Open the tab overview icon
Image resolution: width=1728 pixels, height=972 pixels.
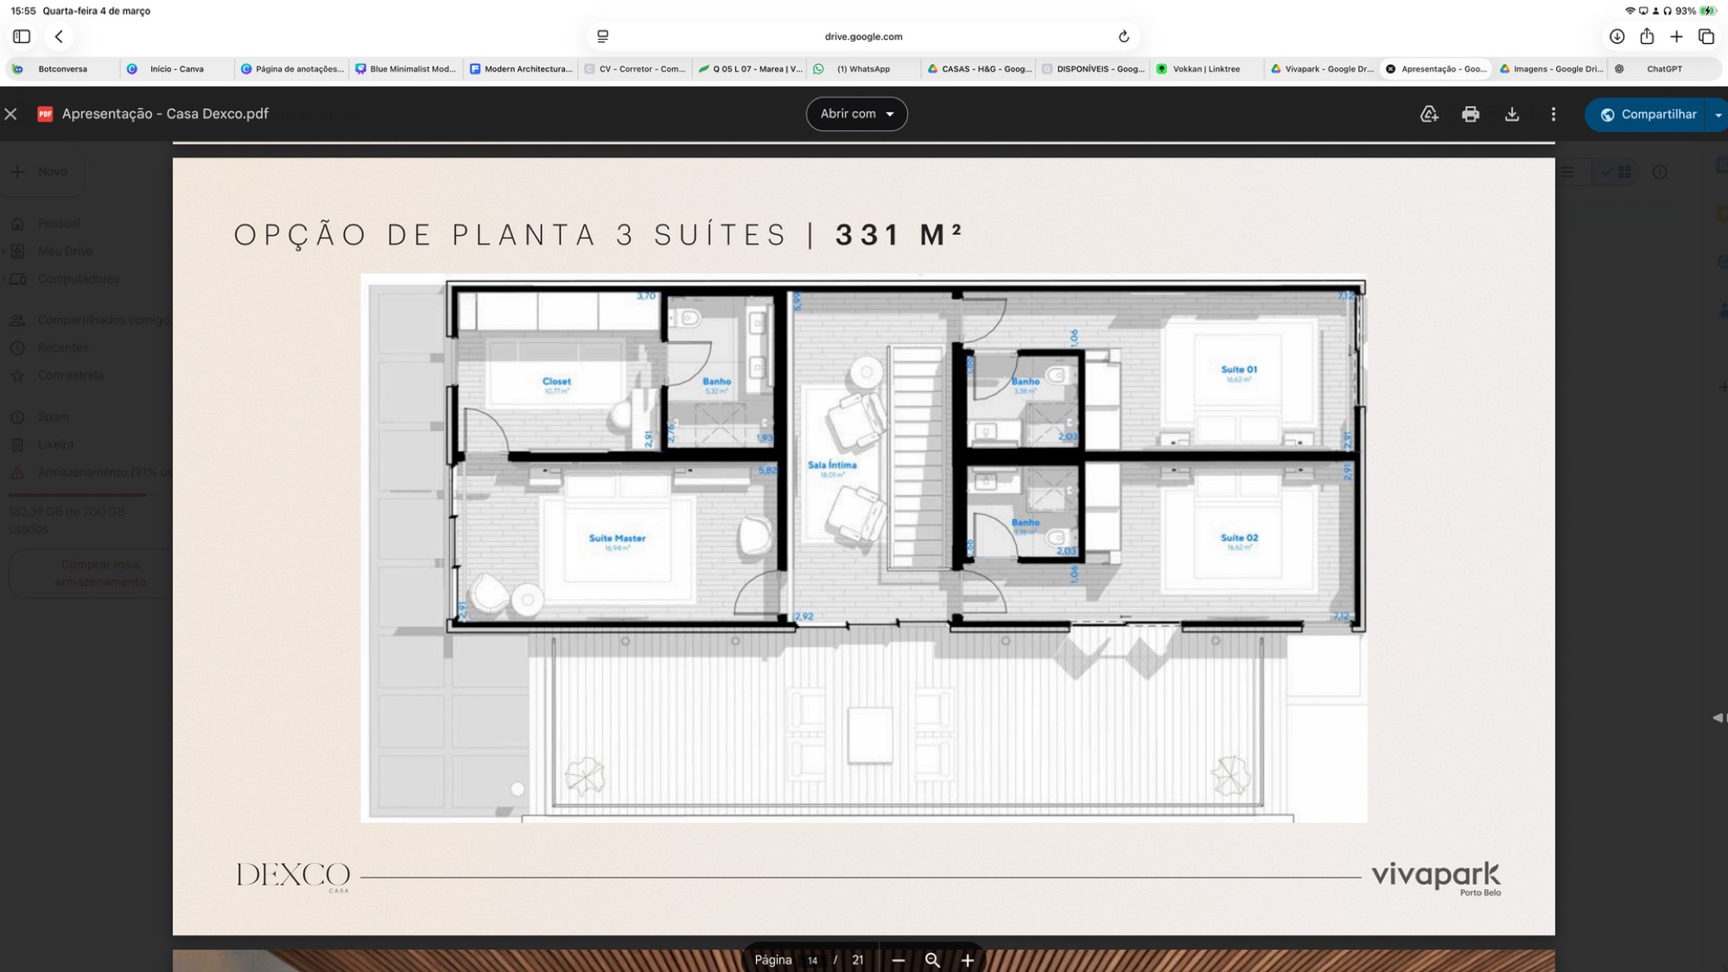[x=1706, y=36]
